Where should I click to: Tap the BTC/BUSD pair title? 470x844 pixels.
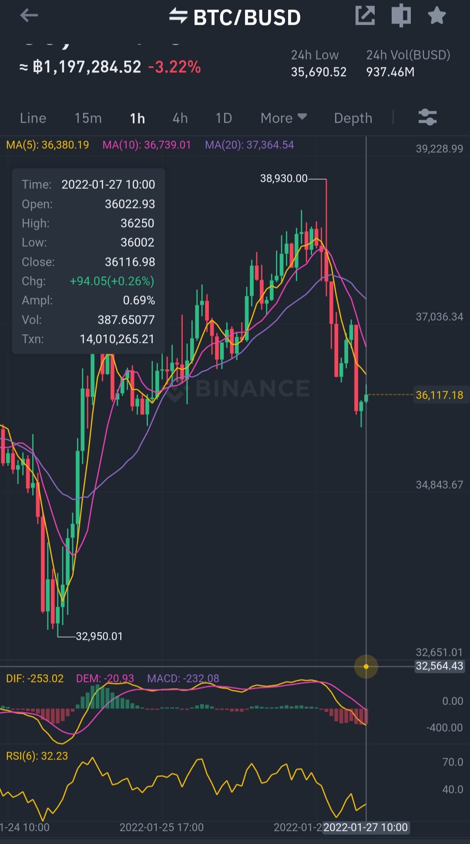247,17
